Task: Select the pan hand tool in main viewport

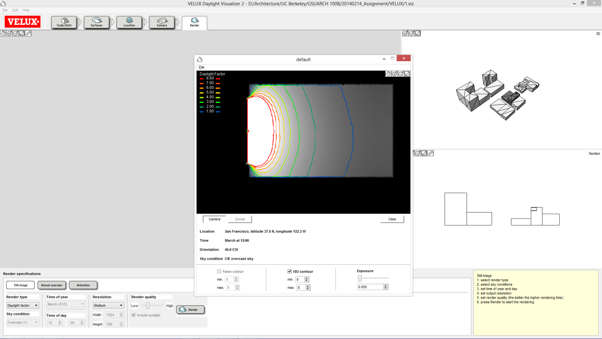Action: coord(3,34)
